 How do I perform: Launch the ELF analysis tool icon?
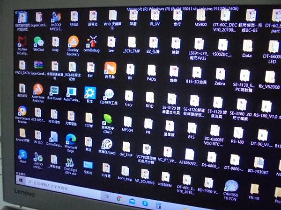pos(109,97)
